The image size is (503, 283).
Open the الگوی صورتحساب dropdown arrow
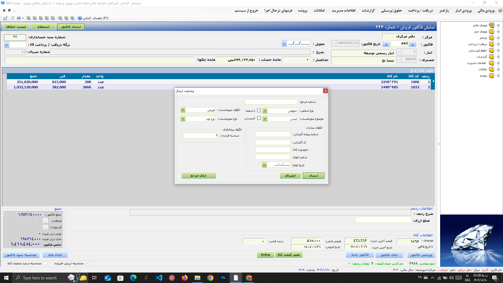183,110
